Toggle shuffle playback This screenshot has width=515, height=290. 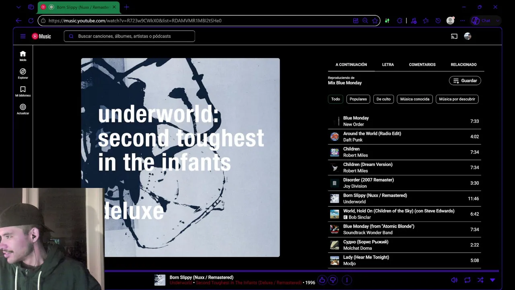[x=480, y=280]
